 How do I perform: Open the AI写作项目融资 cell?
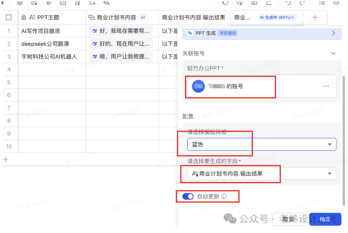52,31
